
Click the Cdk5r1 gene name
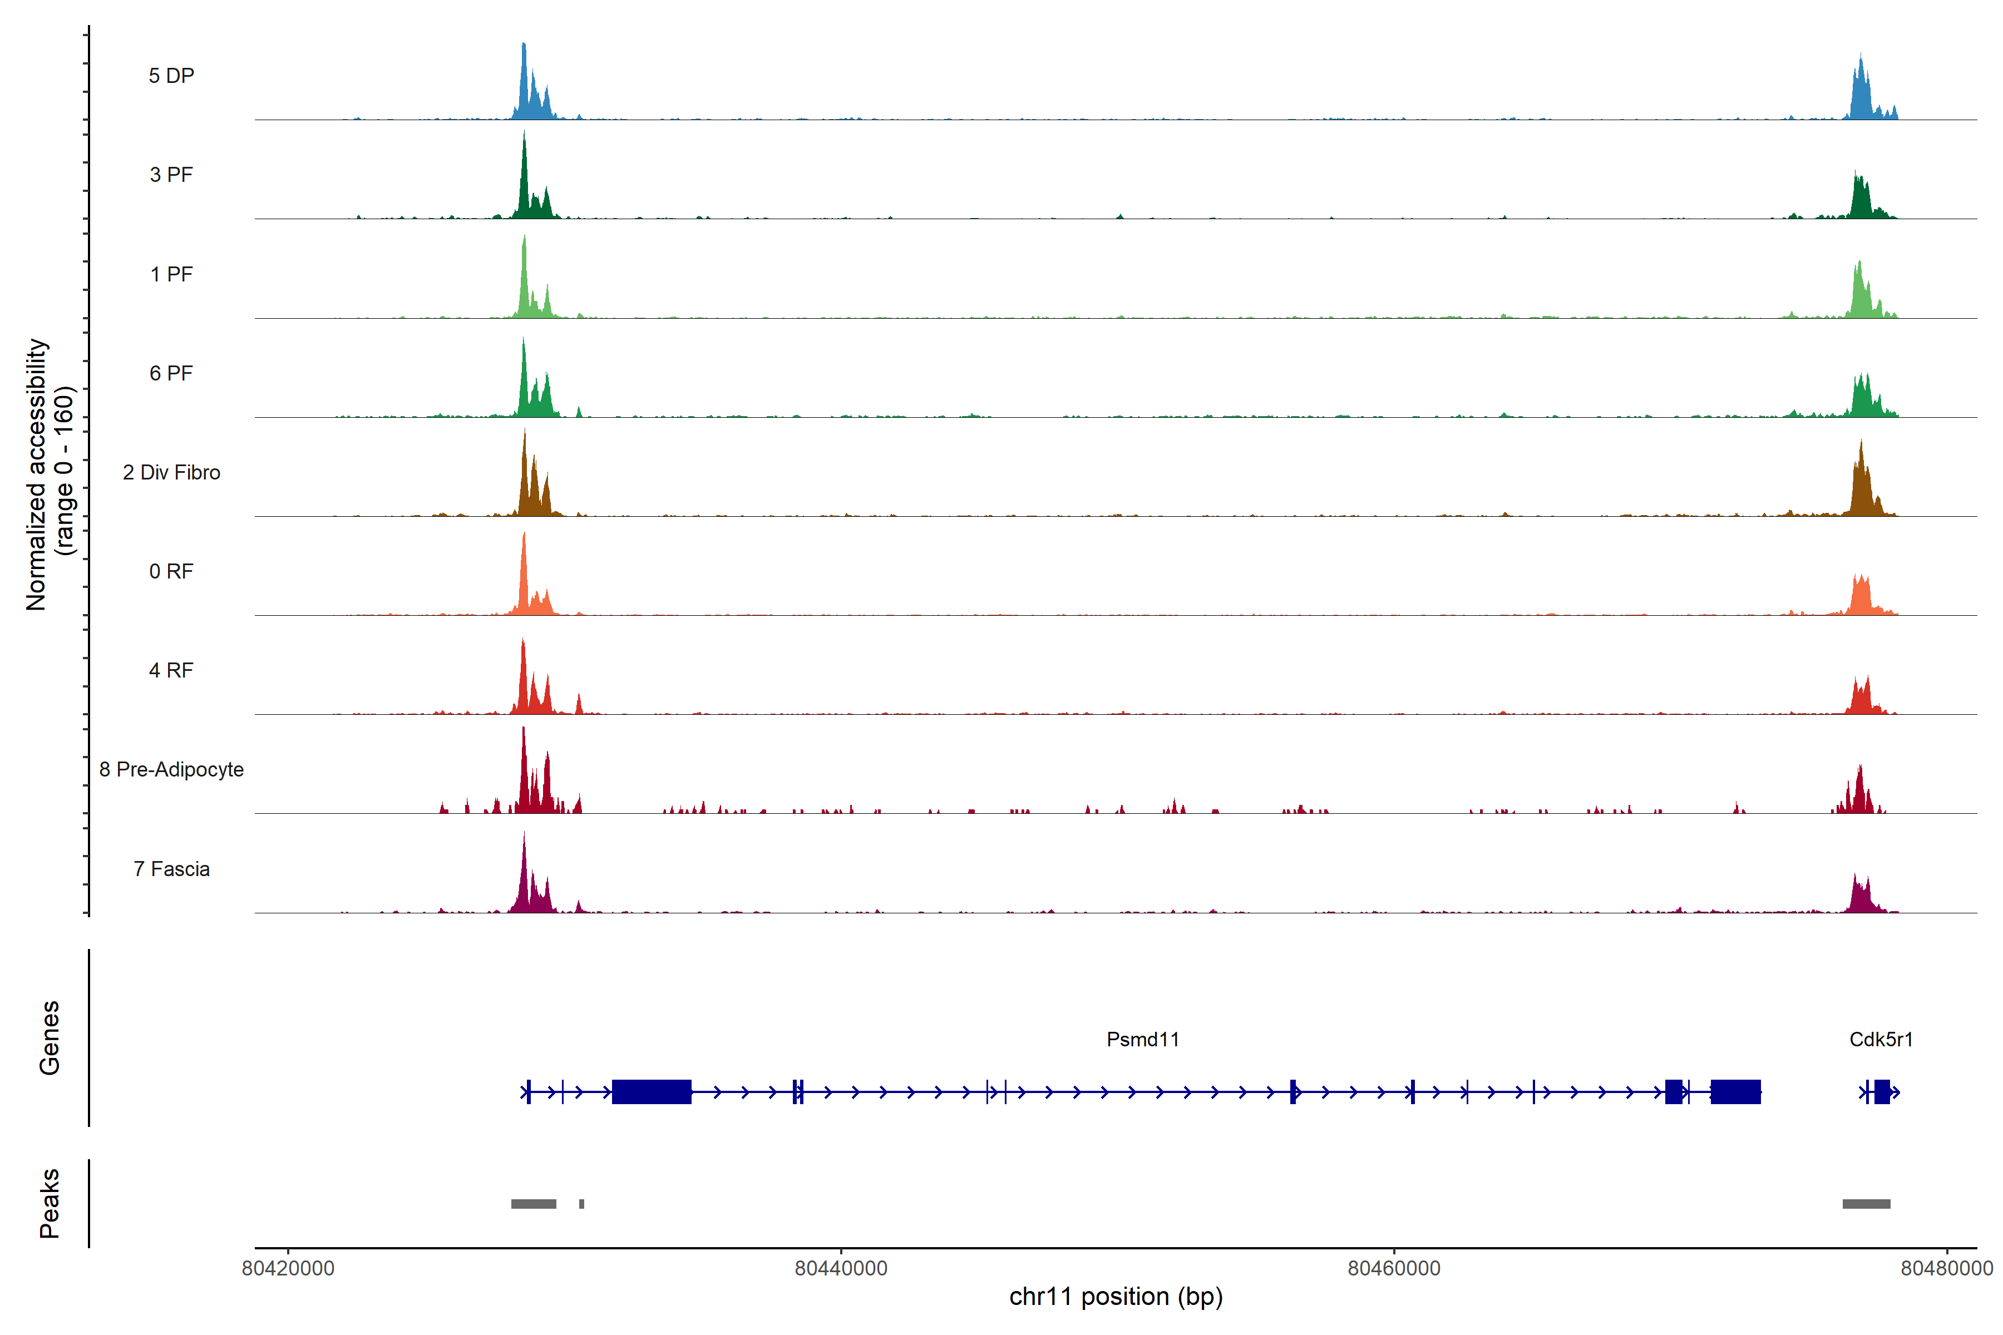point(1881,1040)
